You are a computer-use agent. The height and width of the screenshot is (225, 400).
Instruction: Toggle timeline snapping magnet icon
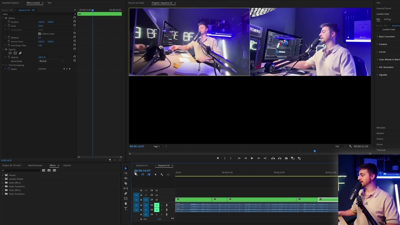142,175
